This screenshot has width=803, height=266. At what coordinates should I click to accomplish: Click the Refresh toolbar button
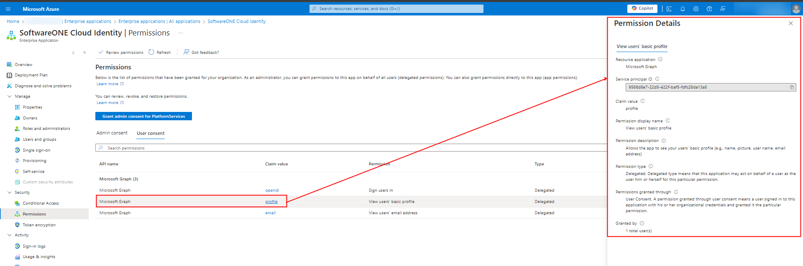[x=160, y=52]
